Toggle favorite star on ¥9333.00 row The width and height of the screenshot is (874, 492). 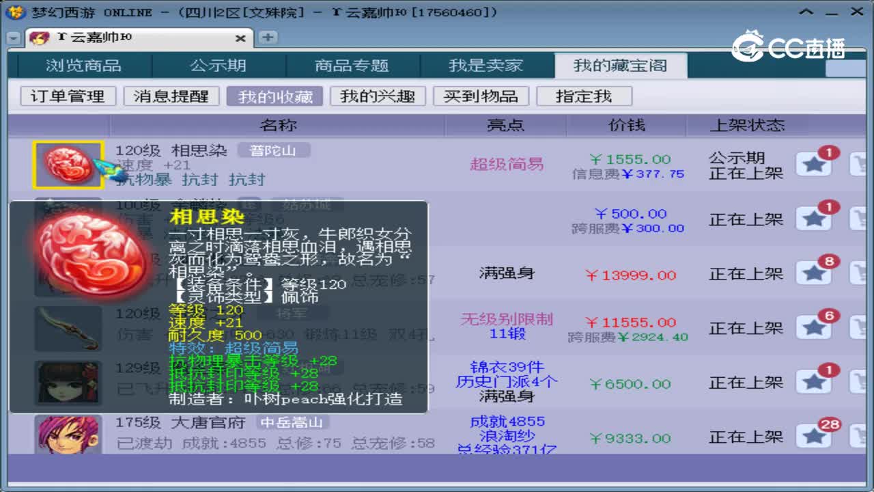[814, 436]
